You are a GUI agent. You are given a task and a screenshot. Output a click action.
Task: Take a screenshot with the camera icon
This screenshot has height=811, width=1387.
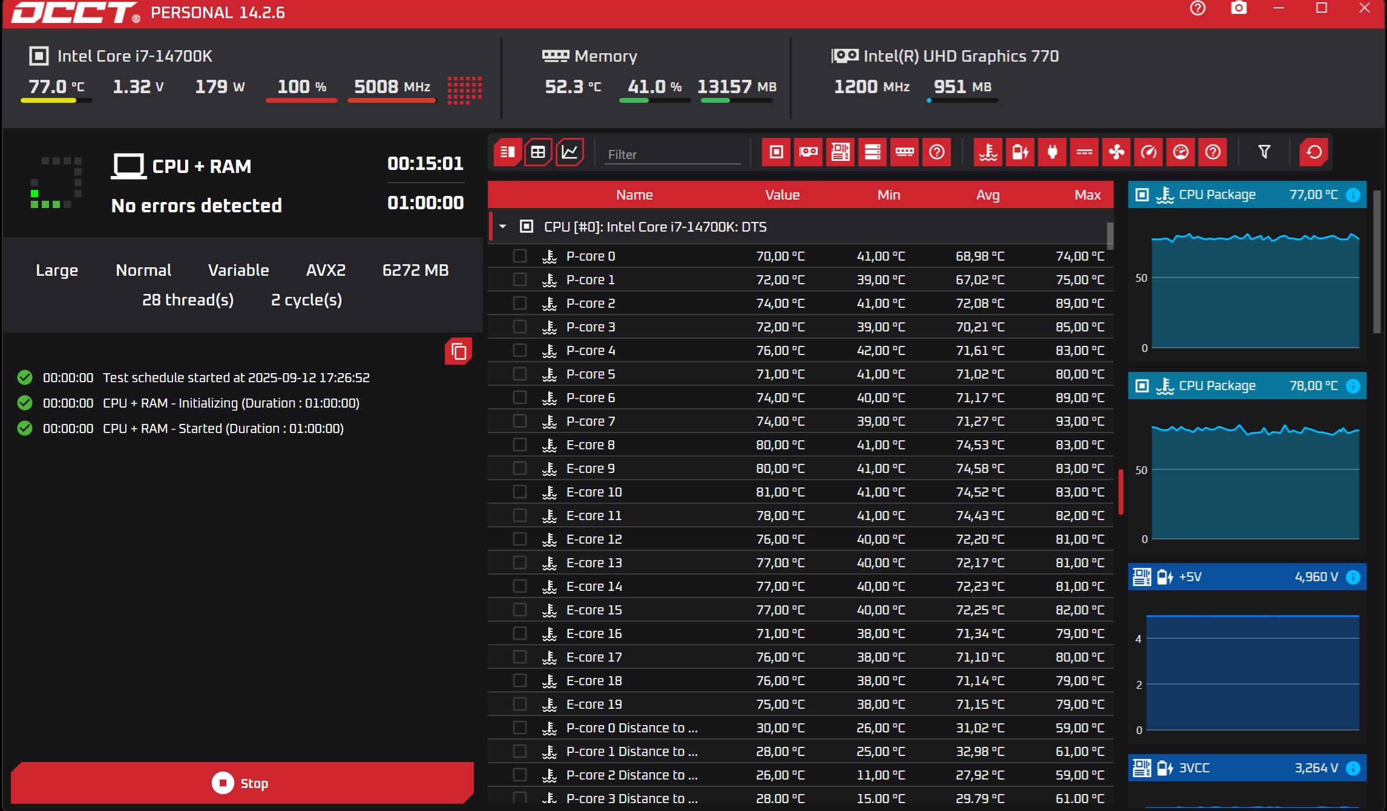click(x=1239, y=8)
